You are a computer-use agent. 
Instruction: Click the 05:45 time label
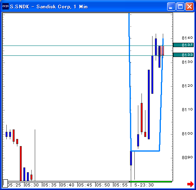[x=85, y=185]
